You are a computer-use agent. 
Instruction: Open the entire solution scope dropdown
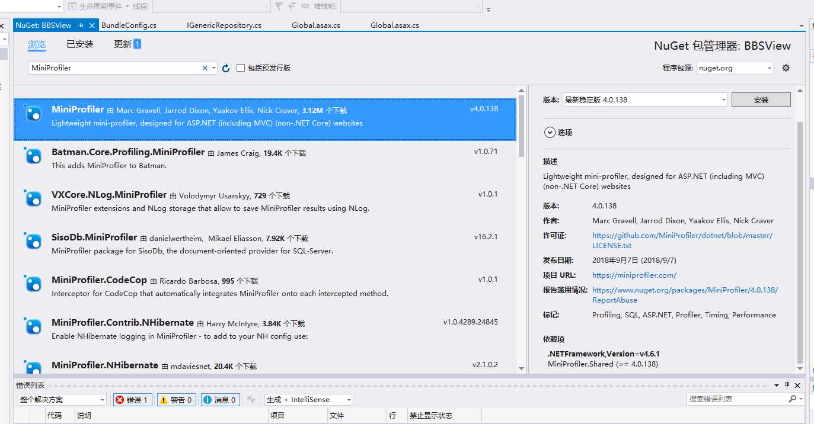[103, 400]
